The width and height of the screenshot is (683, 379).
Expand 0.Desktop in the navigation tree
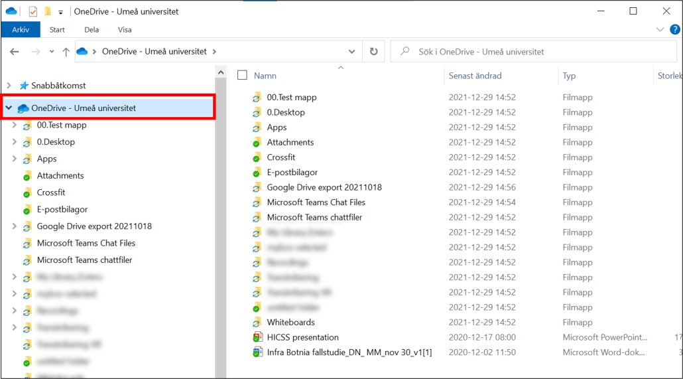coord(15,142)
